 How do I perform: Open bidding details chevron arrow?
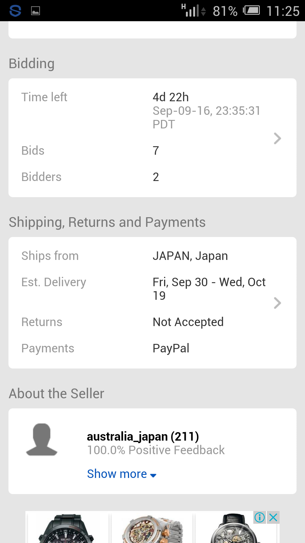(x=277, y=138)
